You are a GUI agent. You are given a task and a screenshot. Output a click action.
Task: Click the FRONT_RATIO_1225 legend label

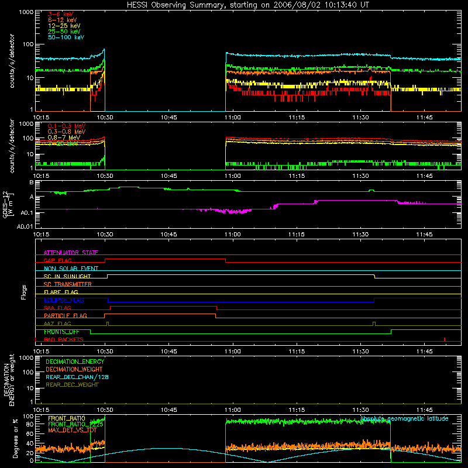pos(75,425)
